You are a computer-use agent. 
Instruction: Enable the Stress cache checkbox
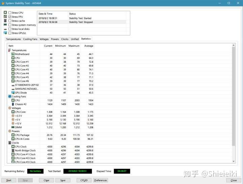point(10,21)
